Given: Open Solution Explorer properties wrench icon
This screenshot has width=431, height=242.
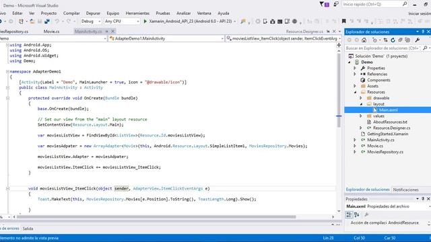Looking at the screenshot, I should pos(418,40).
